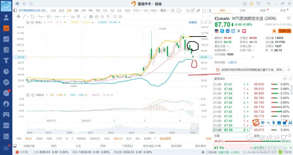This screenshot has height=155, width=293.
Task: Select the chart pencil draw icon
Action: point(198,11)
